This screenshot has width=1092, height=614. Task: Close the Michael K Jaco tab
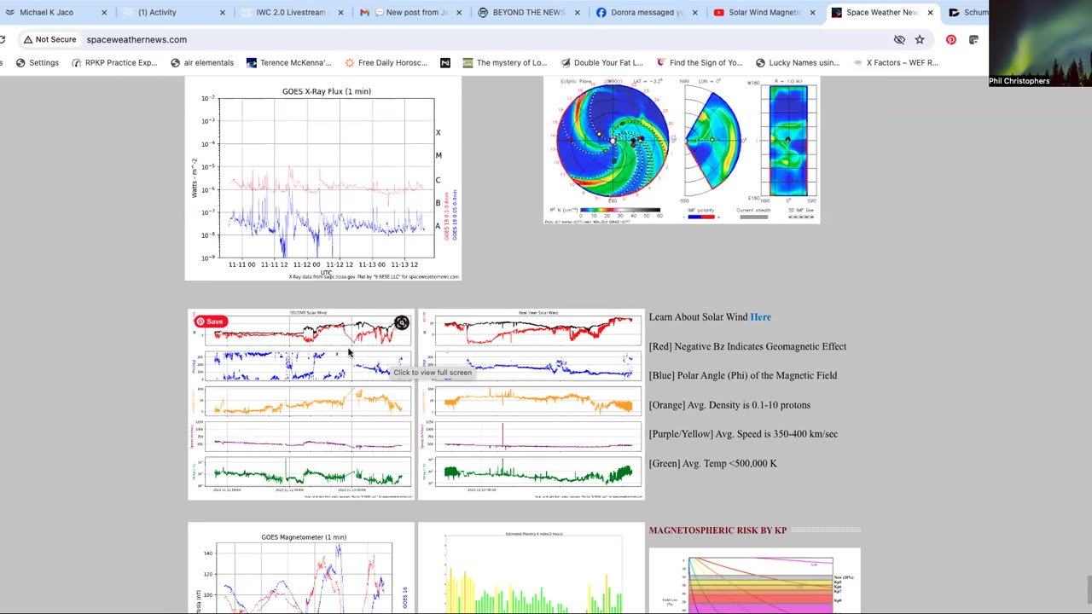click(104, 13)
